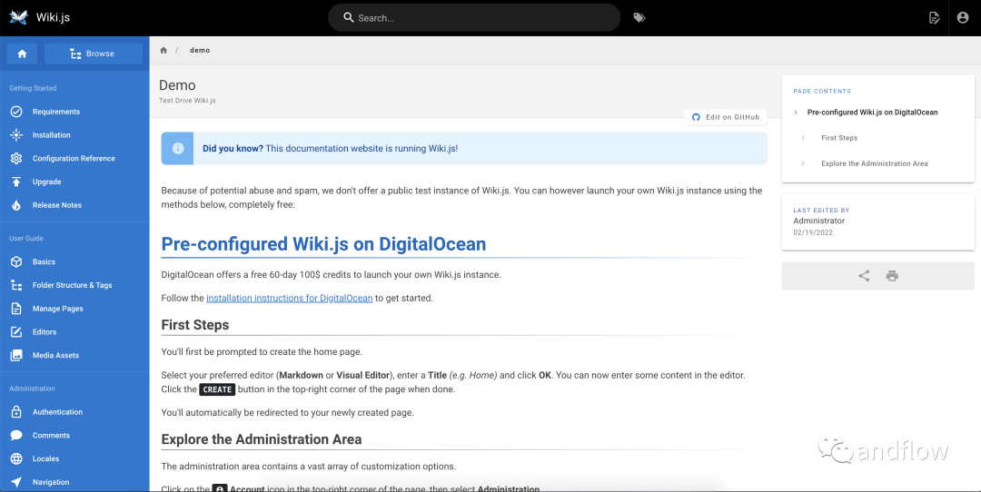Select Explore the Administration Area in contents
Screen dimensions: 981x492
874,164
